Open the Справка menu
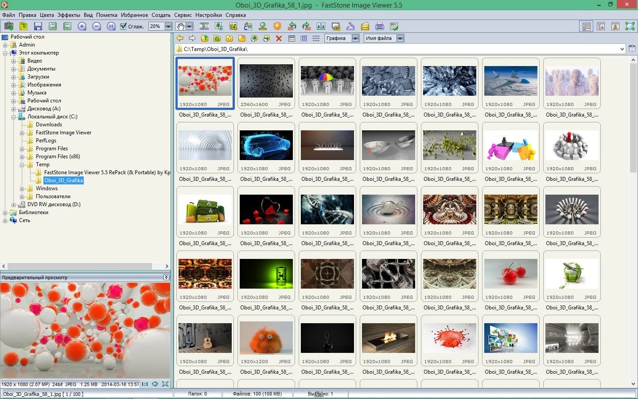The image size is (638, 399). pyautogui.click(x=236, y=15)
